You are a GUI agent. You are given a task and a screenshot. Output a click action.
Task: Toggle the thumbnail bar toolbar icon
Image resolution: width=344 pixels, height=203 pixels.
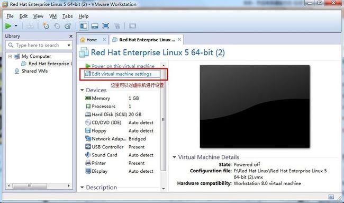[x=95, y=26]
